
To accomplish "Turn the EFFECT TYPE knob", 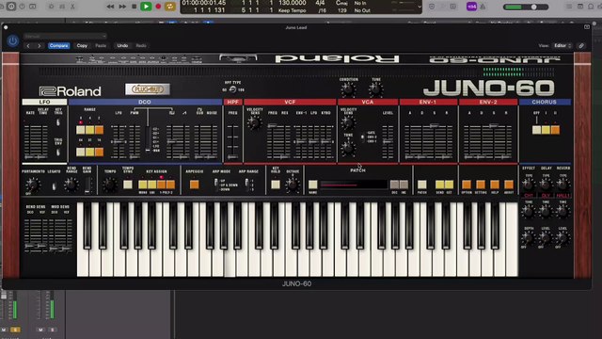I will pos(528,185).
